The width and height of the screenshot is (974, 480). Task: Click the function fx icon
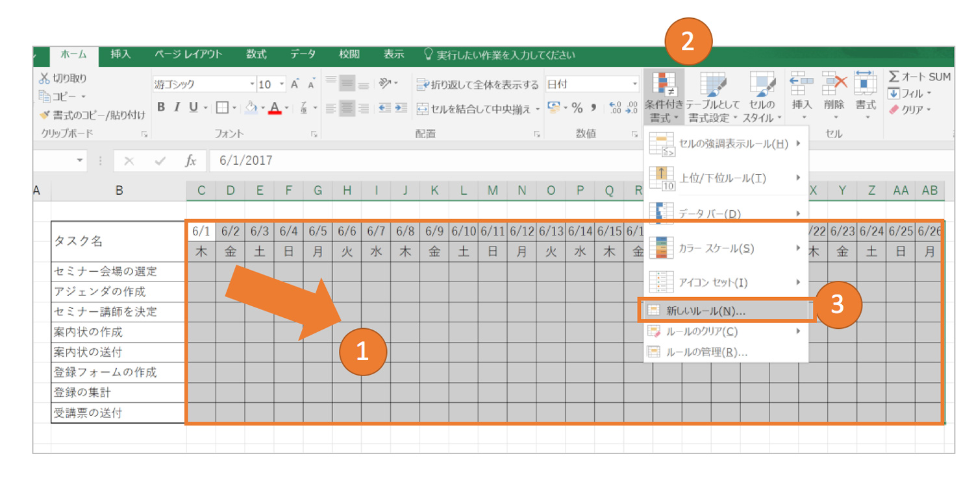(190, 160)
